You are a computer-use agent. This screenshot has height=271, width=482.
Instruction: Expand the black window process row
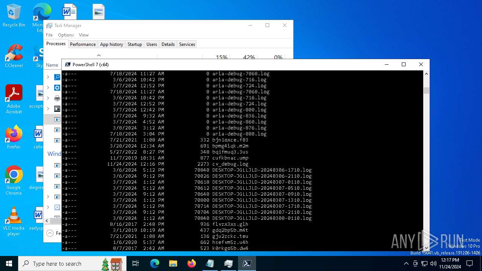click(x=48, y=109)
